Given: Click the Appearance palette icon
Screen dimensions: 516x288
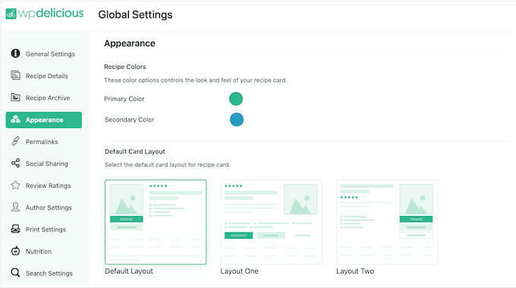Looking at the screenshot, I should tap(15, 119).
